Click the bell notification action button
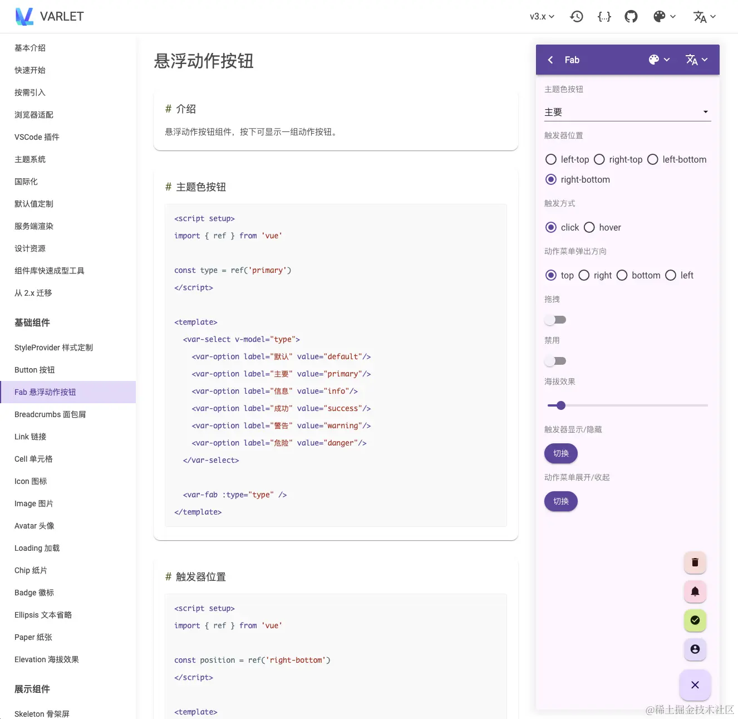This screenshot has width=738, height=719. (x=695, y=591)
